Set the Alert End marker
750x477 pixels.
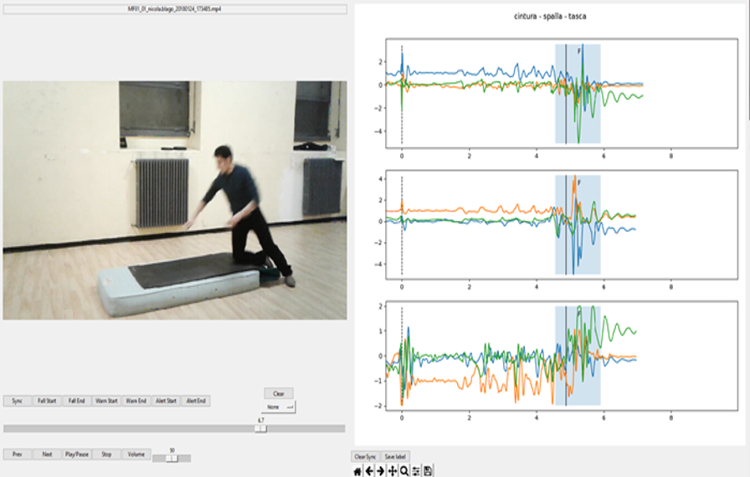click(196, 401)
